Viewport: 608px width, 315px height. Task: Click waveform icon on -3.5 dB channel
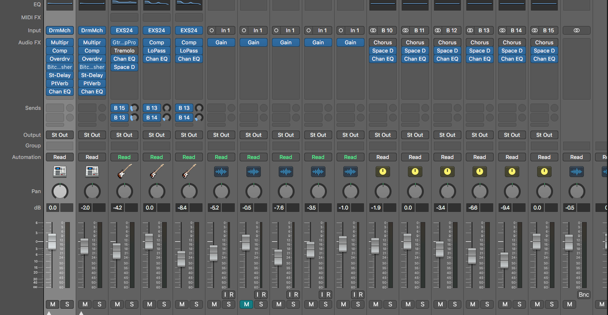click(x=318, y=172)
